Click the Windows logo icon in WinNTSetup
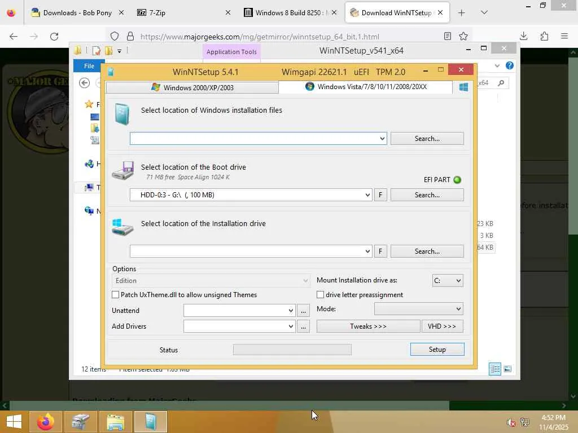 pyautogui.click(x=463, y=87)
